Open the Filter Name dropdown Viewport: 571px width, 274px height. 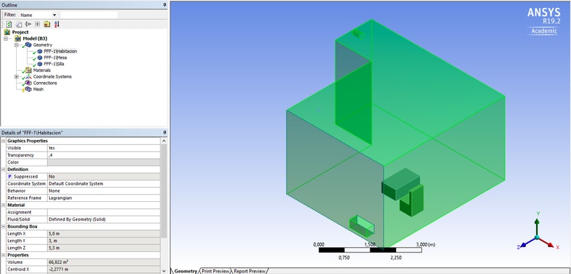(55, 15)
